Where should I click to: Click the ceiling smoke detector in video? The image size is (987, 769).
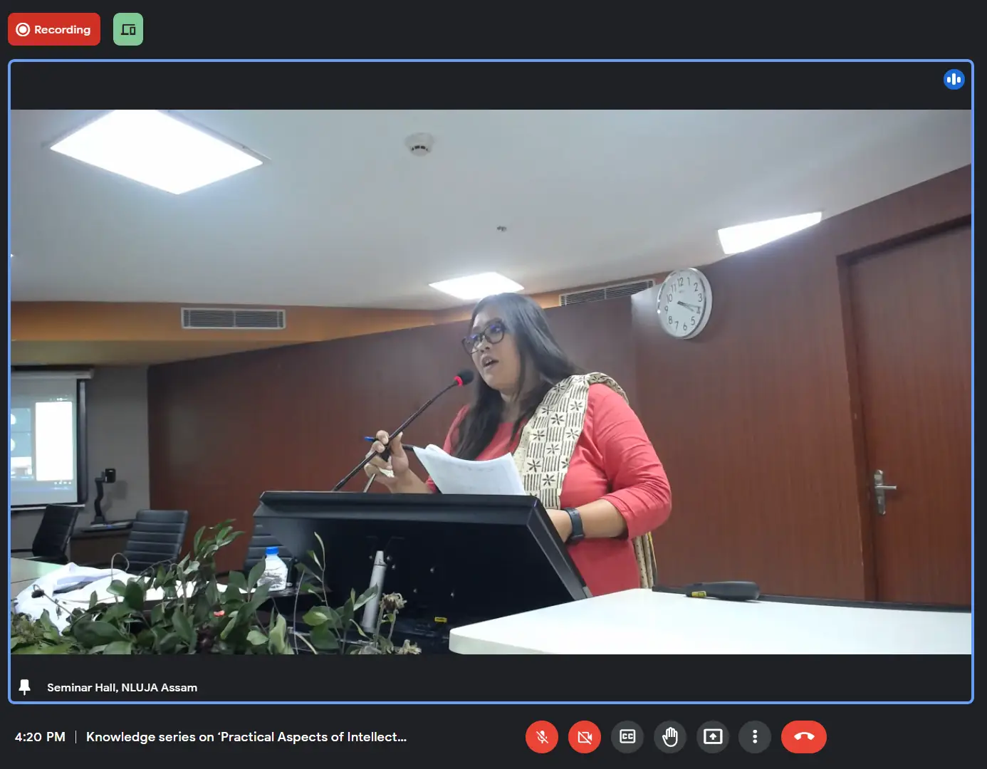(419, 145)
